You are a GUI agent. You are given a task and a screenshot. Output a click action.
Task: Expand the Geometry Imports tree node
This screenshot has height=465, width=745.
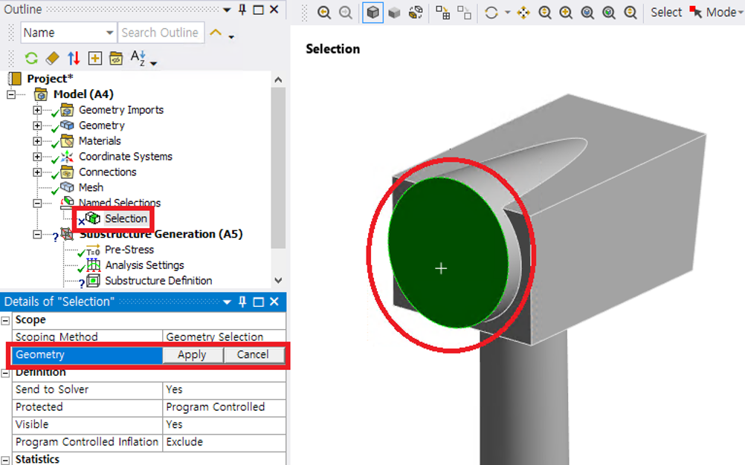(x=37, y=110)
